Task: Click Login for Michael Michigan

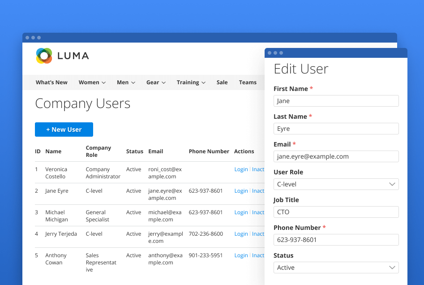Action: coord(241,212)
